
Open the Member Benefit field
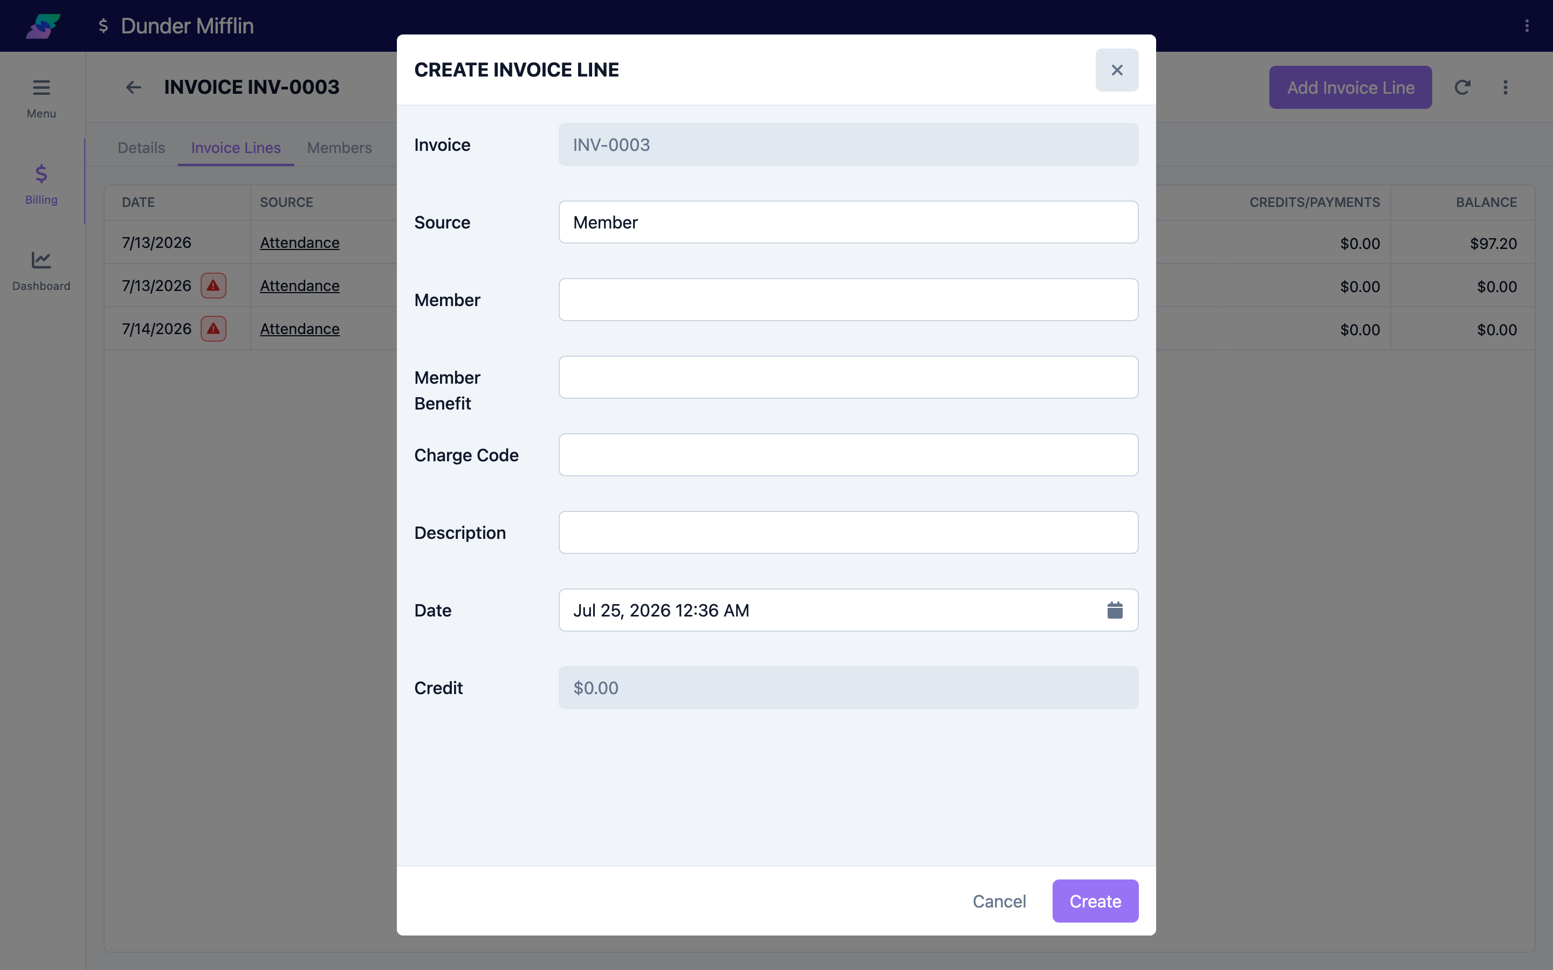848,377
